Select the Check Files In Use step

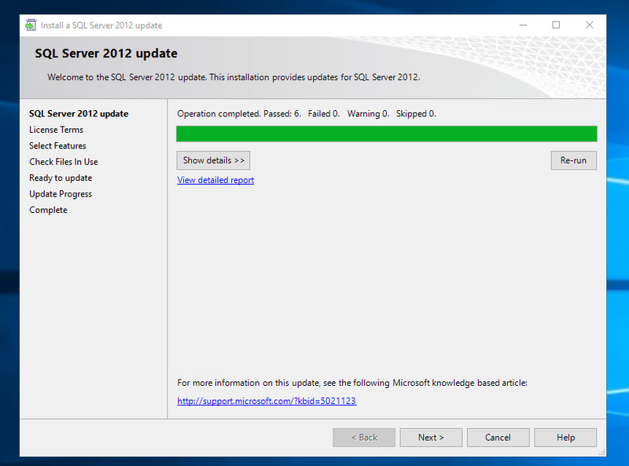click(x=64, y=162)
